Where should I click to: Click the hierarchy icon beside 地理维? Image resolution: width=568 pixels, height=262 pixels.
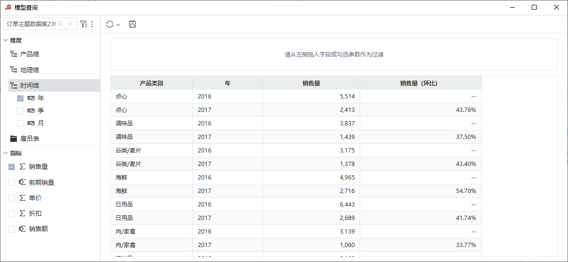tap(14, 70)
